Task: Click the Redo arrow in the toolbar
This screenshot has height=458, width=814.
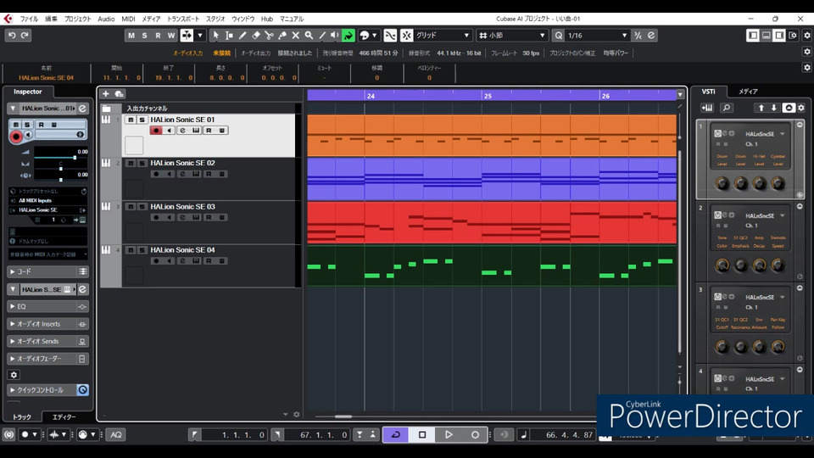Action: (25, 36)
